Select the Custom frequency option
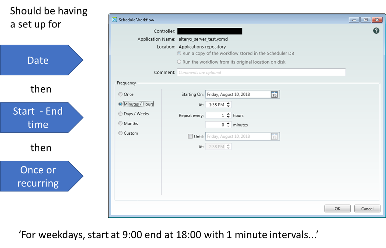Image resolution: width=386 pixels, height=248 pixels. (120, 133)
